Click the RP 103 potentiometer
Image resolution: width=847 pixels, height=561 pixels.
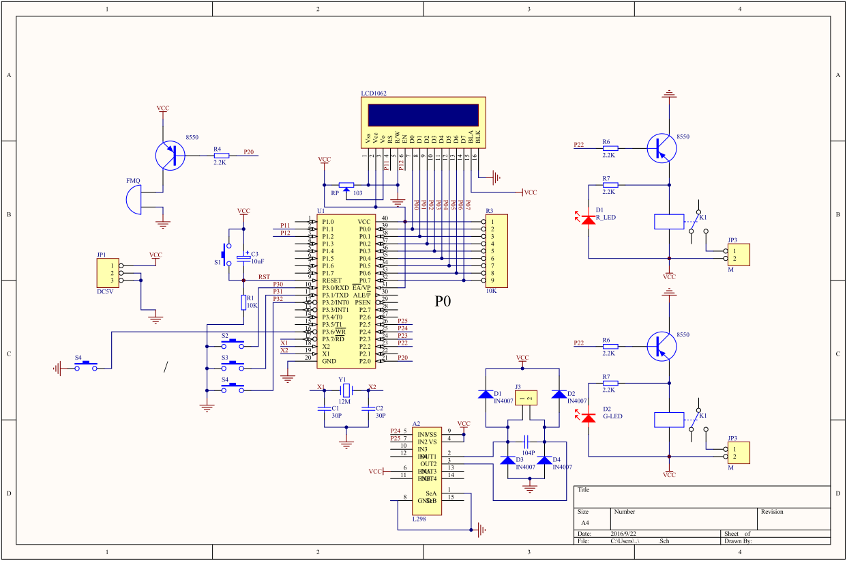346,186
